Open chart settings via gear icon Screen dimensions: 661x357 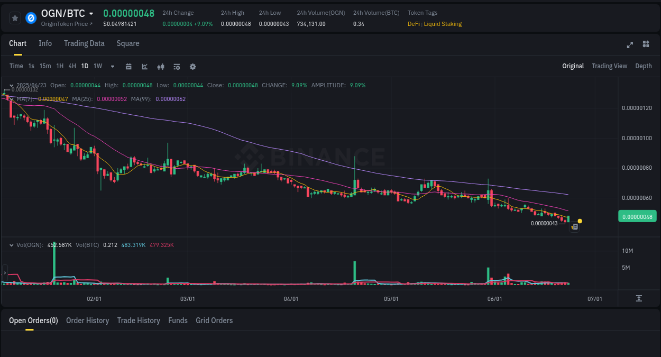tap(192, 66)
